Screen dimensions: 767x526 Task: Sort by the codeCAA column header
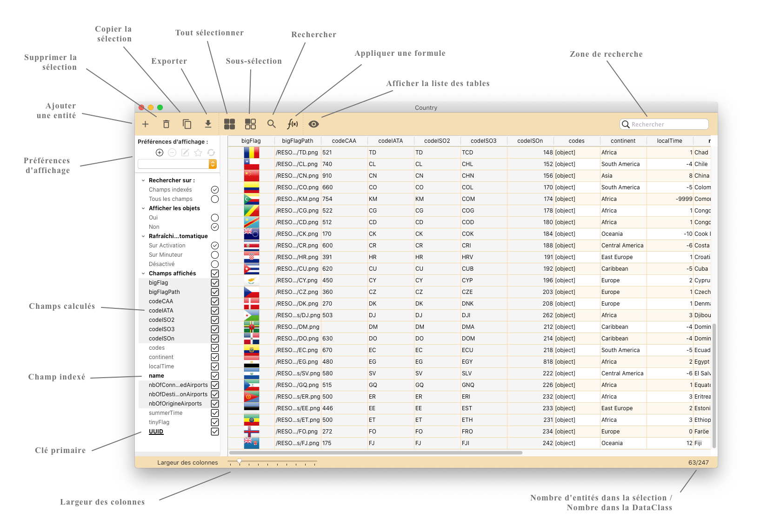coord(344,141)
